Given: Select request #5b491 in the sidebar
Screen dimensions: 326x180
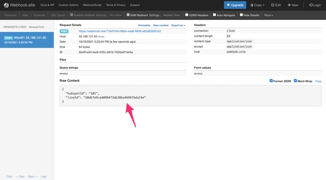Looking at the screenshot, I should pyautogui.click(x=27, y=40).
